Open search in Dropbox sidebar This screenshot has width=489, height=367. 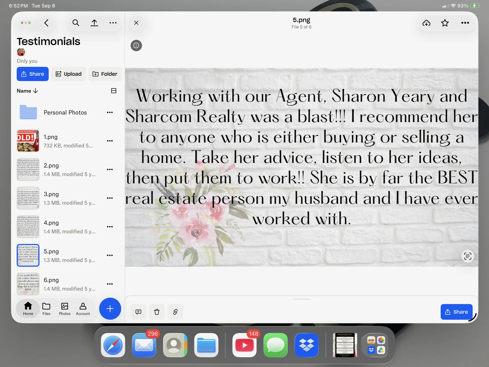(x=76, y=23)
